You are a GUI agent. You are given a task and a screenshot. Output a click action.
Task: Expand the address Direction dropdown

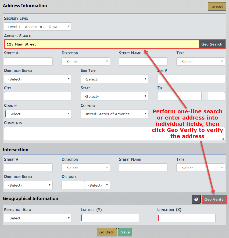click(x=86, y=62)
